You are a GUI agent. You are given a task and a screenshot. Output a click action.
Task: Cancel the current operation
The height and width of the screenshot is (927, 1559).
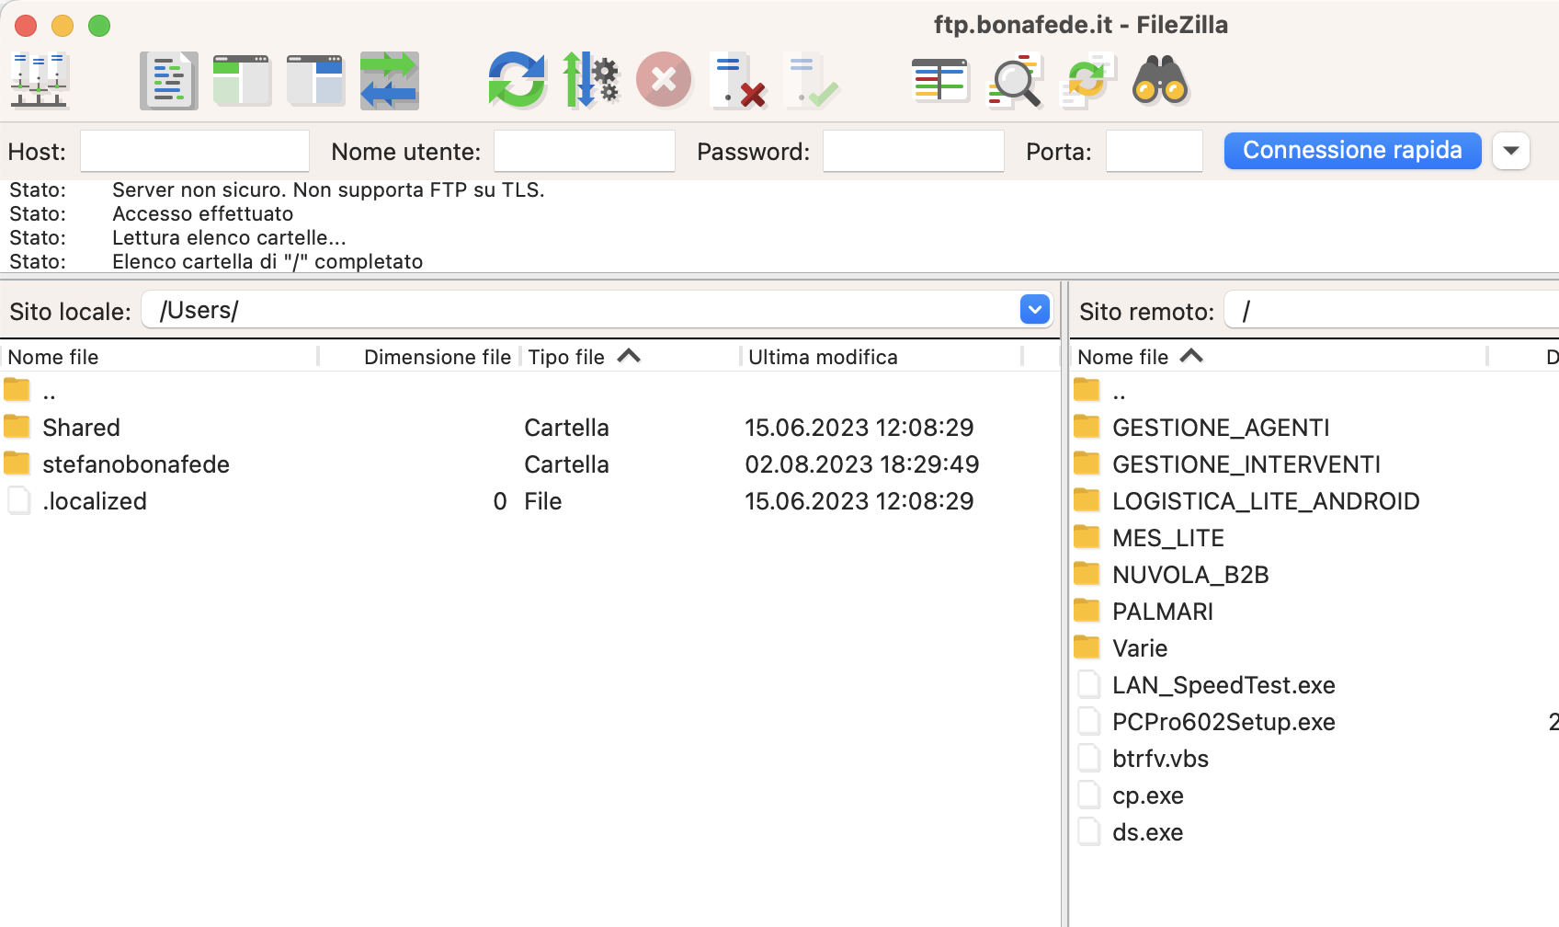(x=664, y=81)
